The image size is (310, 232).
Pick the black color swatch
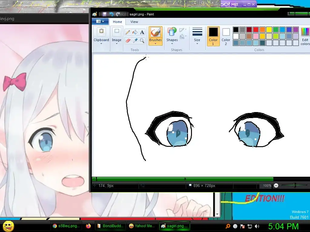[x=236, y=30]
